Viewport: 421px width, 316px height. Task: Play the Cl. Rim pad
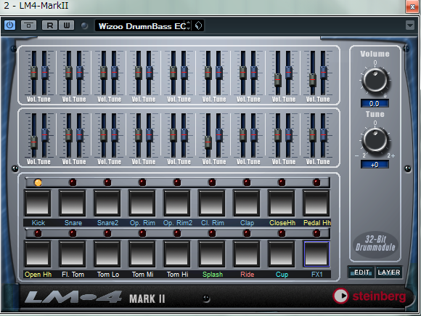coord(212,203)
